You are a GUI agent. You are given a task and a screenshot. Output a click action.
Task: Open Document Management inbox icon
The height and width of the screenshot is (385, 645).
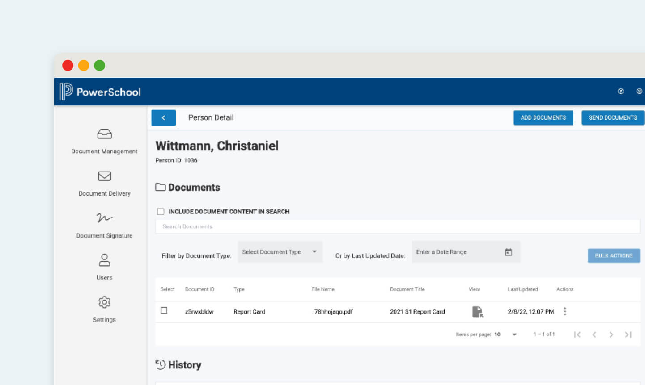click(104, 134)
